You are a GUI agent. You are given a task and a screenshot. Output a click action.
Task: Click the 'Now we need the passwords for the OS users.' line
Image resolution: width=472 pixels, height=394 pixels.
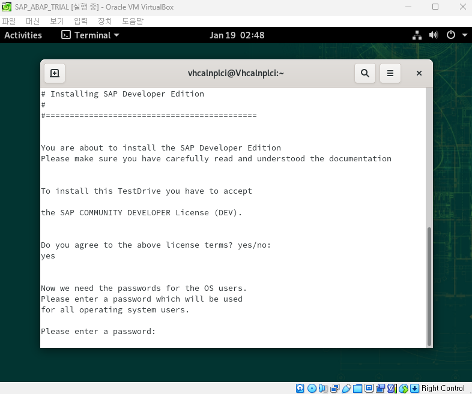(144, 288)
